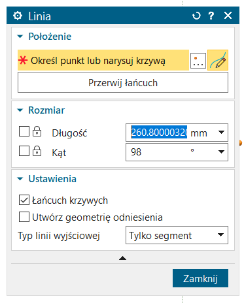The width and height of the screenshot is (244, 303).
Task: Reset the dialog with the circular arrow icon
Action: [x=196, y=16]
